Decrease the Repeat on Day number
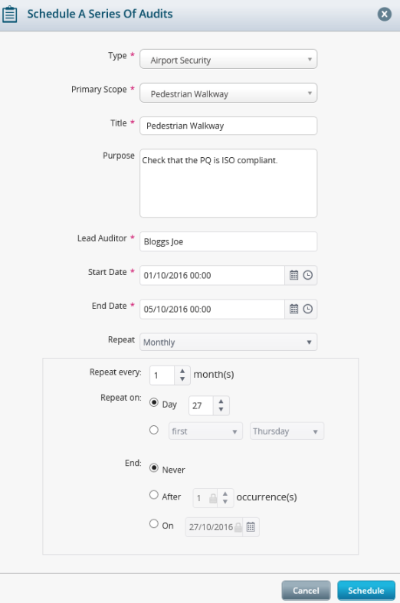The image size is (400, 603). 221,409
